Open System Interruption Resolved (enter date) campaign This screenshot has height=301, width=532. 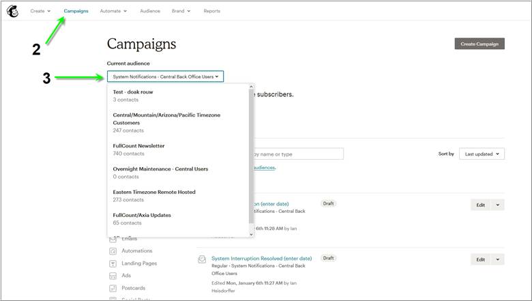point(262,259)
